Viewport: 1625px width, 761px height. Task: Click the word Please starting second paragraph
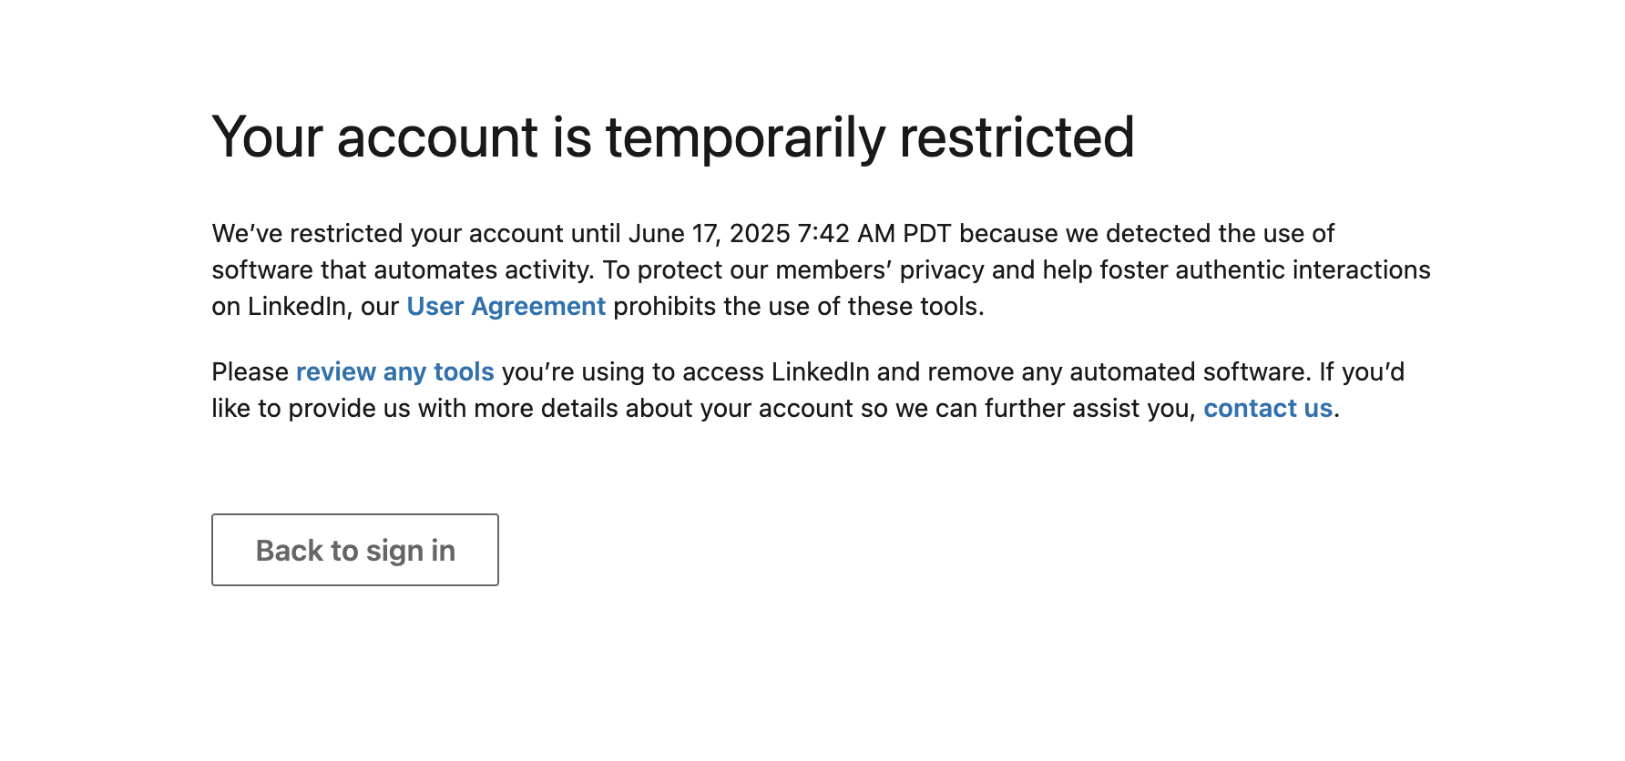(250, 372)
